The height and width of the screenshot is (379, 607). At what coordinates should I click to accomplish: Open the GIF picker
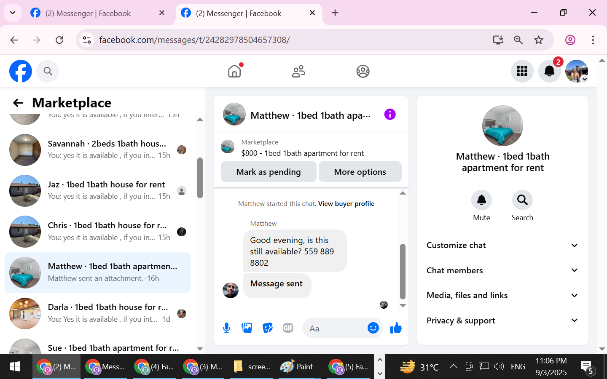tap(288, 328)
